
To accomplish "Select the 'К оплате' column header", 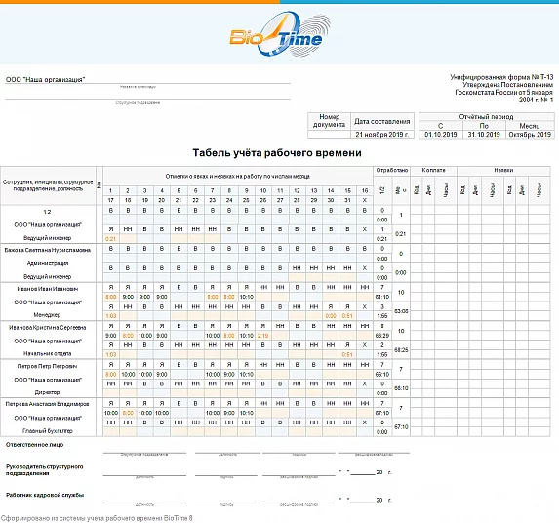I will [x=433, y=171].
